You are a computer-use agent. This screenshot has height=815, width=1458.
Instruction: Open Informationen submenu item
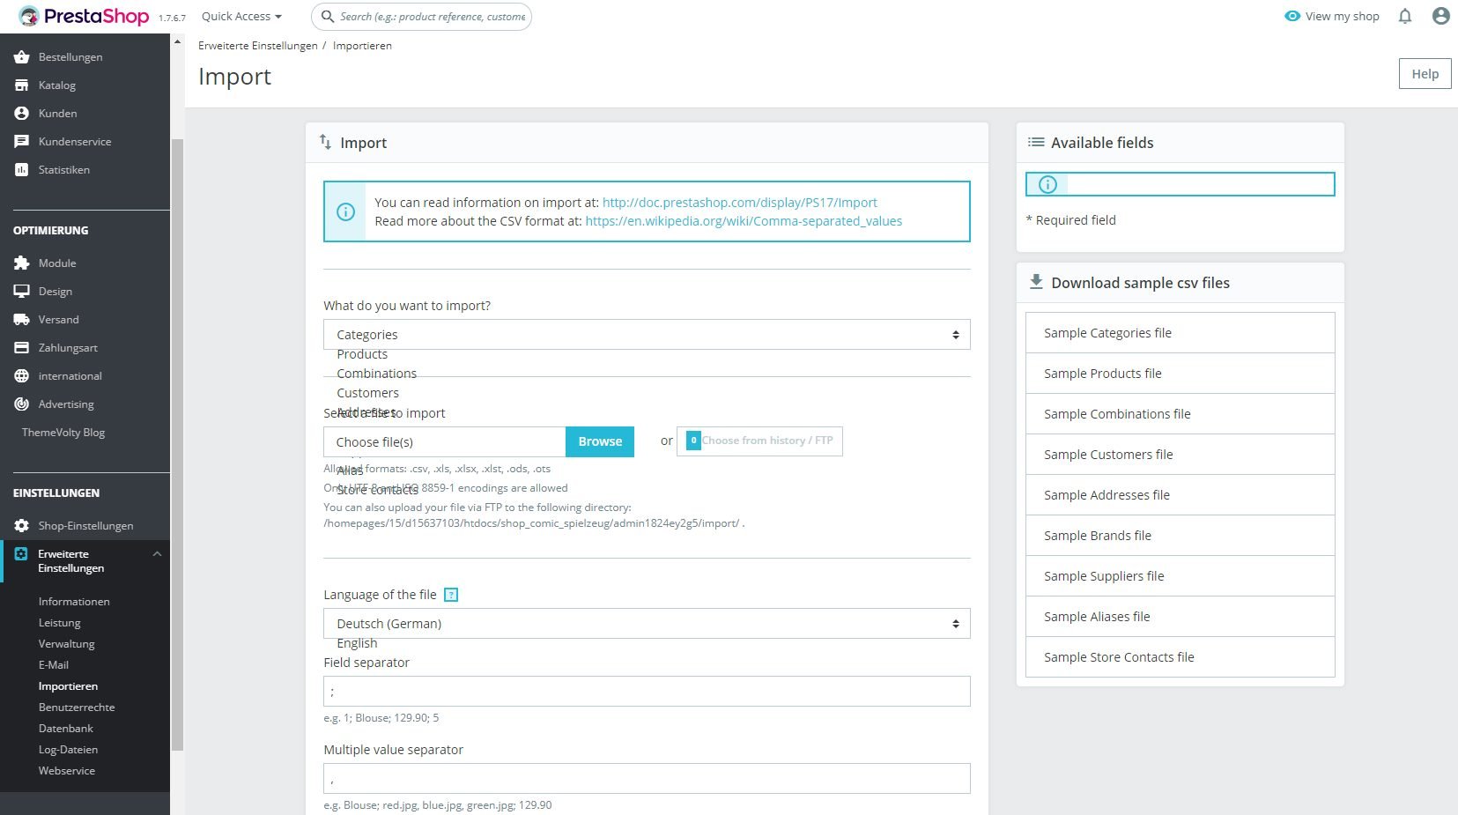pos(74,602)
